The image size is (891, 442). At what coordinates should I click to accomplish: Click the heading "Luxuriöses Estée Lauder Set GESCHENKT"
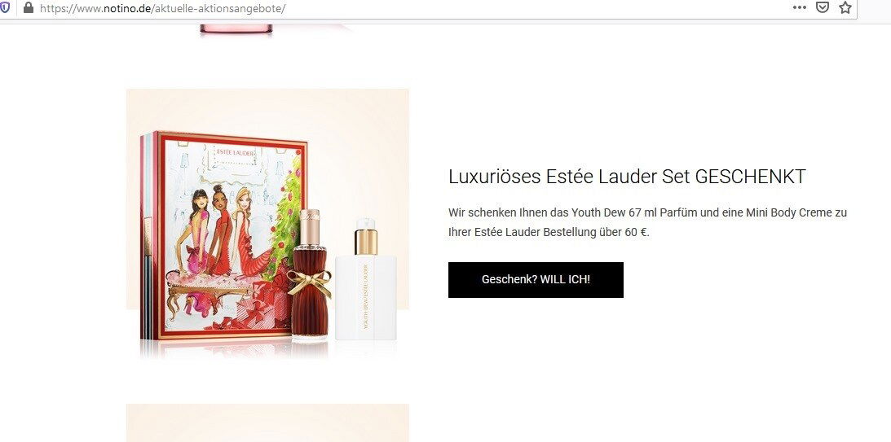click(627, 177)
